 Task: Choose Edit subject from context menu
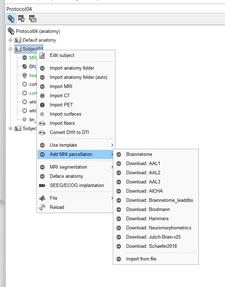click(76, 55)
